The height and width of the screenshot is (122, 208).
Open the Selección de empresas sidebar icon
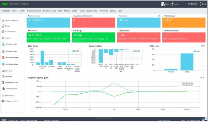(x=3, y=21)
